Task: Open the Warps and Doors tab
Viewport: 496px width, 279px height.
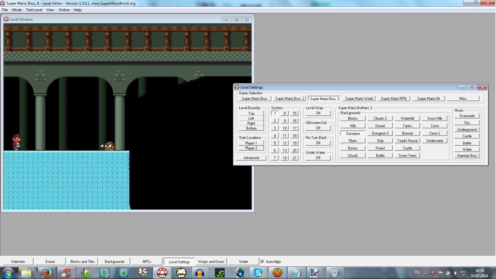Action: [211, 262]
